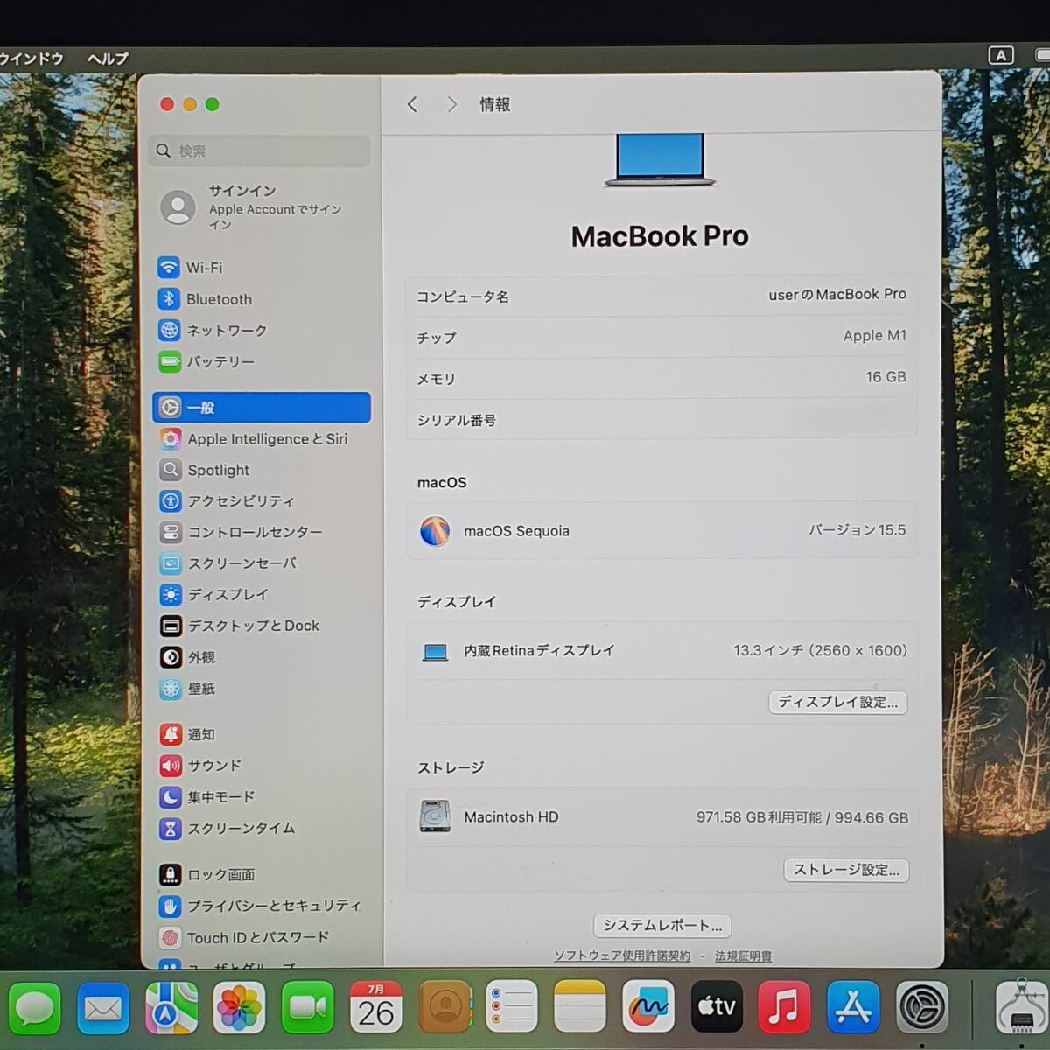1050x1050 pixels.
Task: Click the ディスプレイ設定... button
Action: pyautogui.click(x=838, y=702)
